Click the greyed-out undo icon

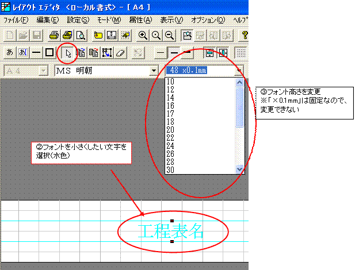138,53
